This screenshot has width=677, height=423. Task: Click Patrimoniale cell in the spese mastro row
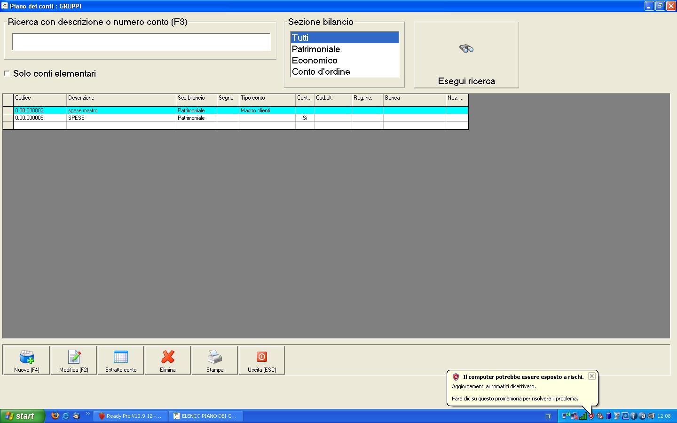[x=197, y=110]
